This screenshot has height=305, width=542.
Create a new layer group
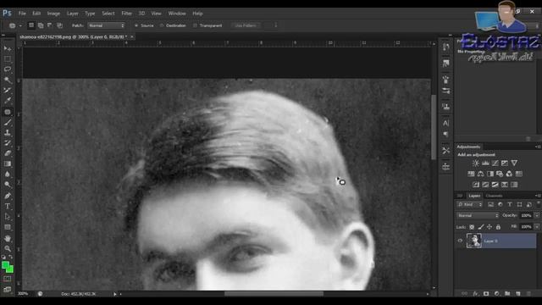[x=507, y=294]
